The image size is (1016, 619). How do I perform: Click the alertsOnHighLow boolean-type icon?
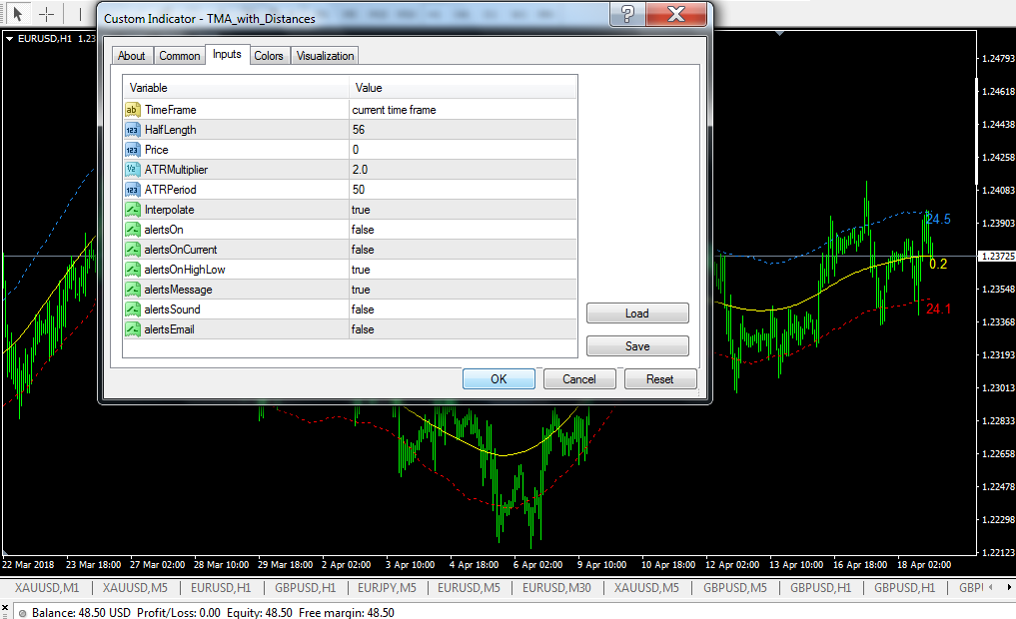point(132,270)
